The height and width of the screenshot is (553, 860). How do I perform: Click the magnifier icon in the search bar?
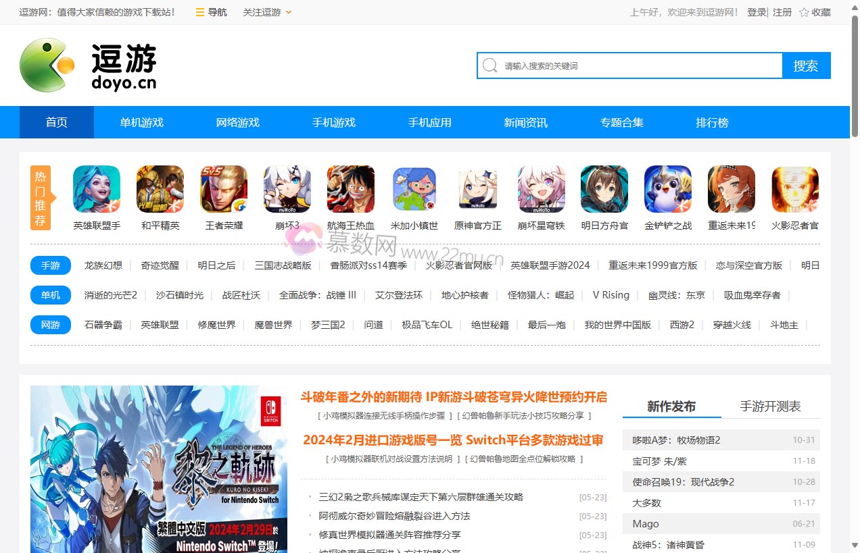(x=489, y=65)
